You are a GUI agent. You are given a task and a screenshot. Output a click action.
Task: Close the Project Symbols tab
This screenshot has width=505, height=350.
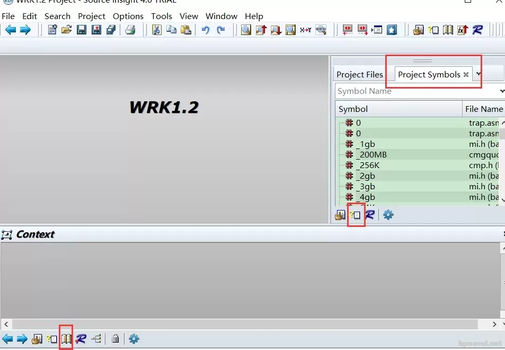tap(466, 74)
